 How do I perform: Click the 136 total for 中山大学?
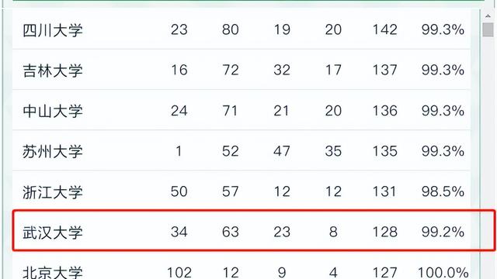coord(385,111)
